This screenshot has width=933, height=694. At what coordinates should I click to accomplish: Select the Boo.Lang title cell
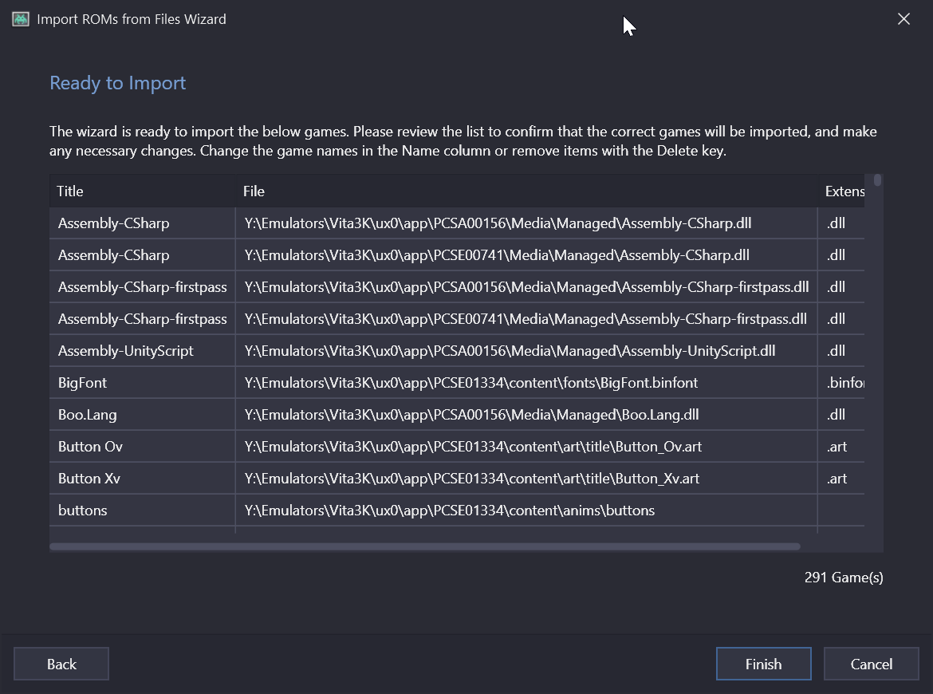[142, 415]
